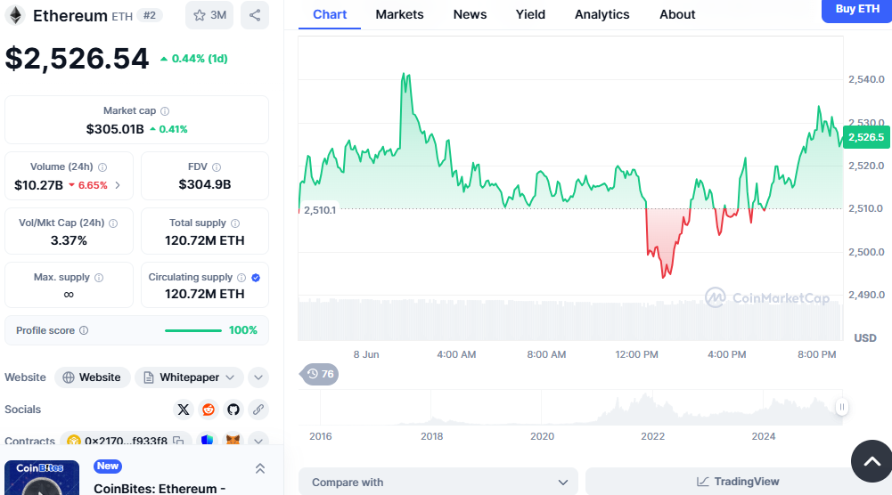
Task: Show Vol/Mkt Cap (24h) info icon
Action: 113,223
